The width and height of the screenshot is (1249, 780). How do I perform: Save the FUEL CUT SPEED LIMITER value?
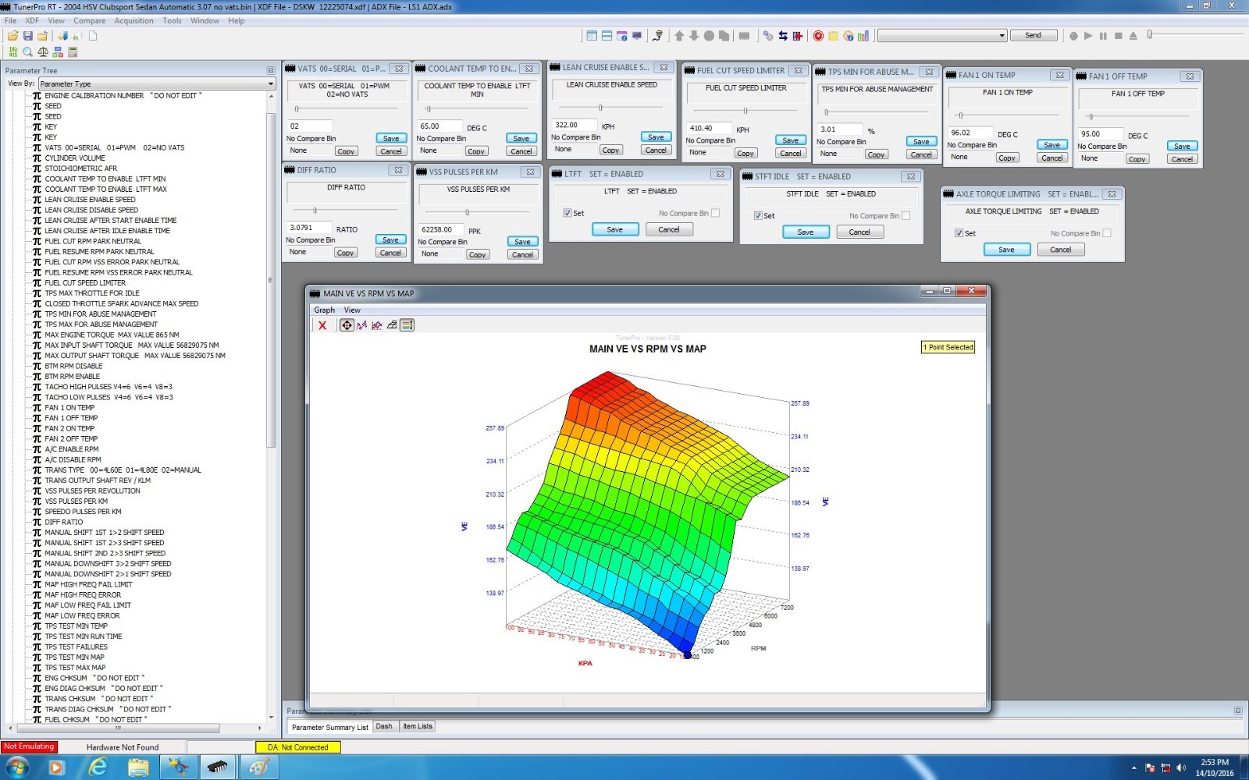pos(791,140)
